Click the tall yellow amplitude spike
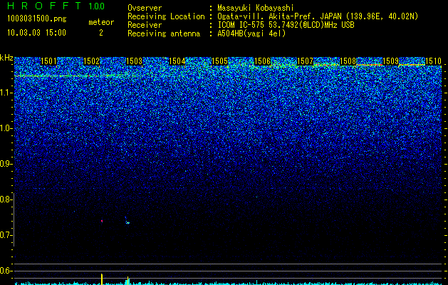448x285 pixels. (x=102, y=279)
